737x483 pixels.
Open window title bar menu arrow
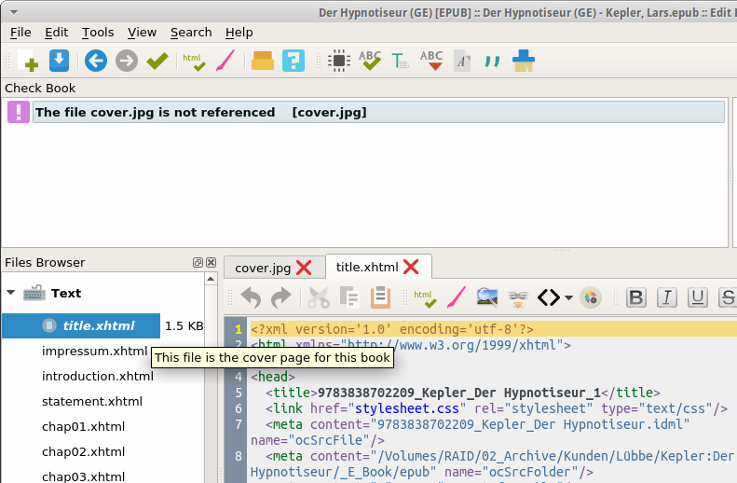(14, 12)
